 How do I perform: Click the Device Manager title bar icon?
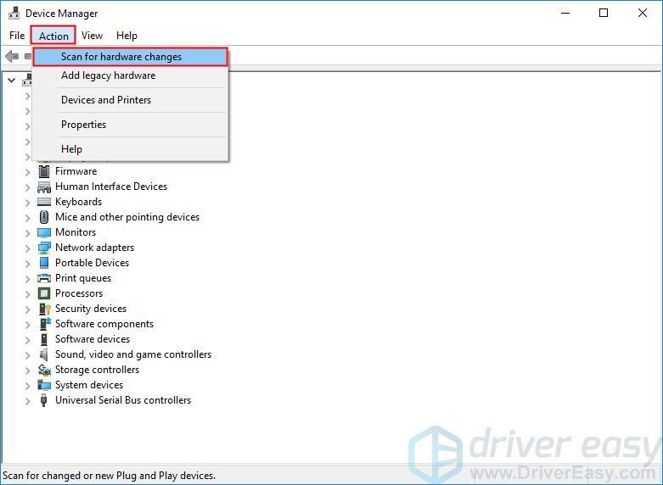click(x=14, y=13)
